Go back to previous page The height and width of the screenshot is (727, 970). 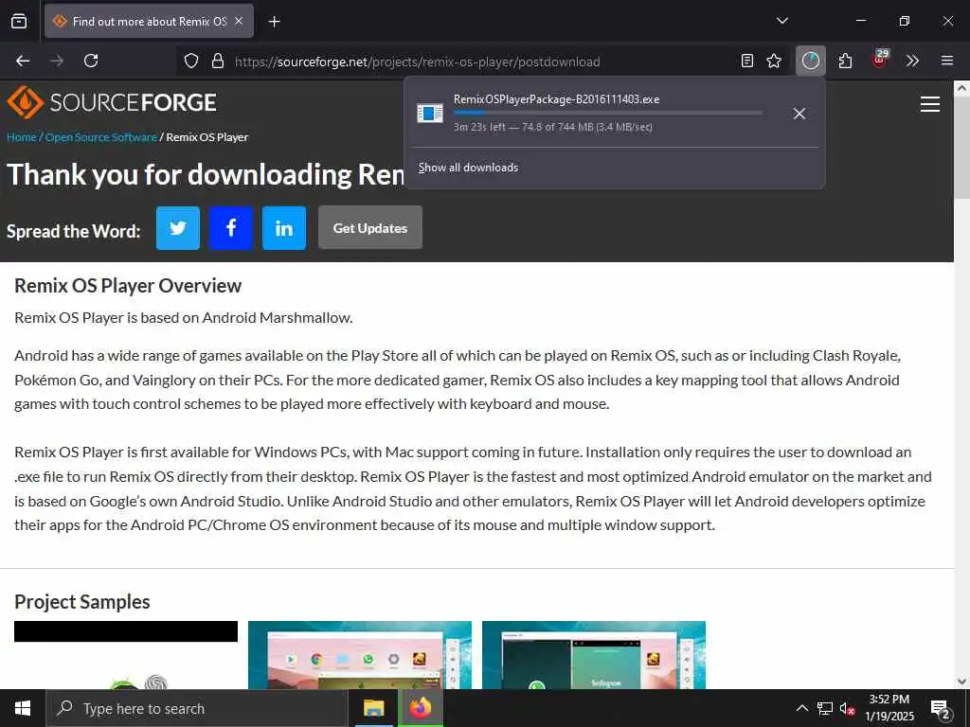(23, 61)
